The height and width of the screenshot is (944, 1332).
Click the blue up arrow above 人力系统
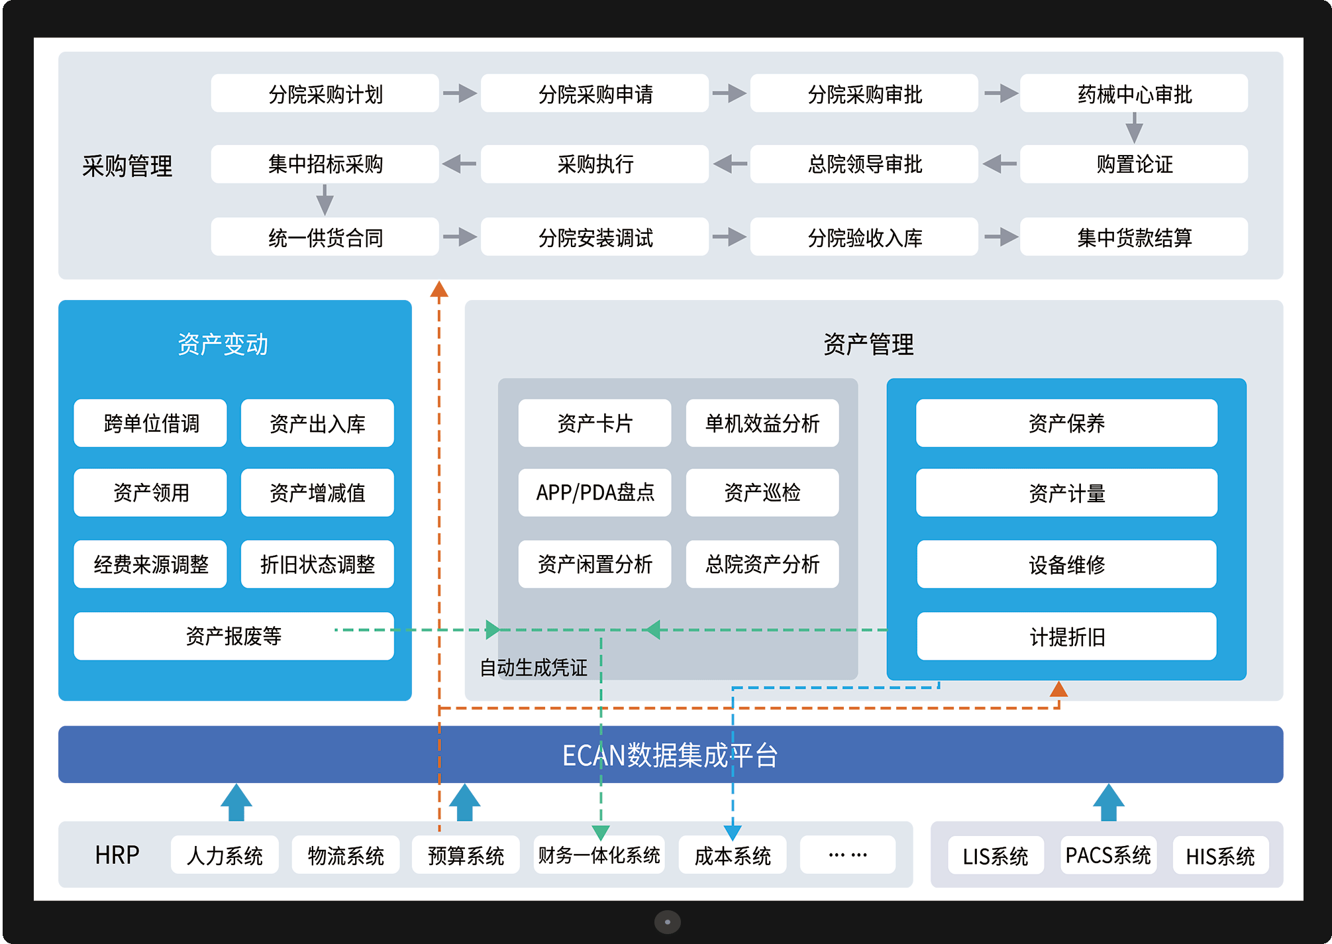[236, 802]
